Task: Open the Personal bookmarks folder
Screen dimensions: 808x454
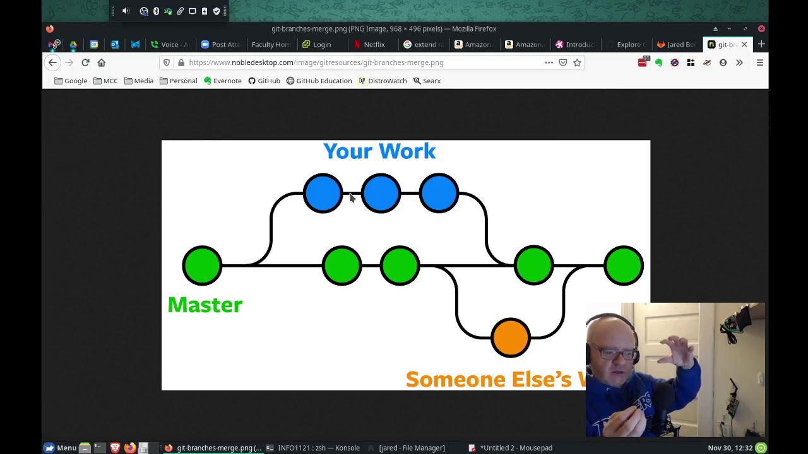Action: (x=178, y=81)
